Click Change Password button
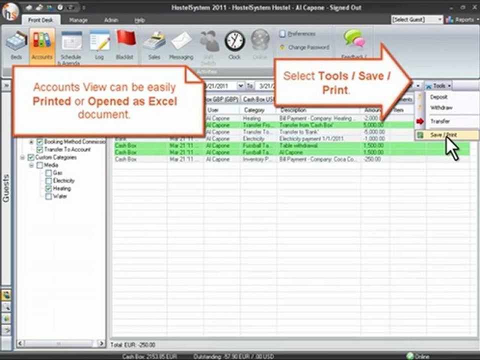Screen dimensions: 480x360 [304, 47]
